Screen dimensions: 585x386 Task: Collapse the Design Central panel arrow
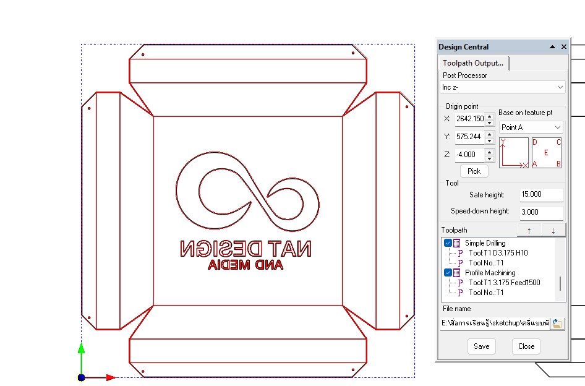point(552,47)
